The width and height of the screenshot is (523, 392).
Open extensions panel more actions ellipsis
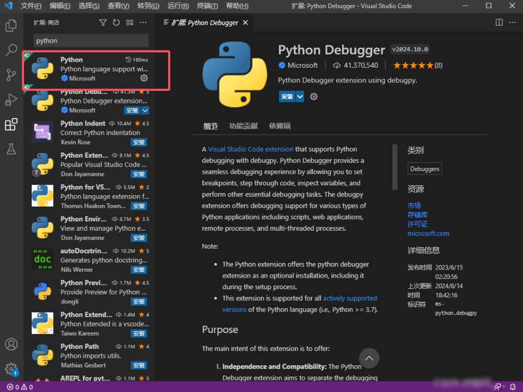[x=143, y=22]
